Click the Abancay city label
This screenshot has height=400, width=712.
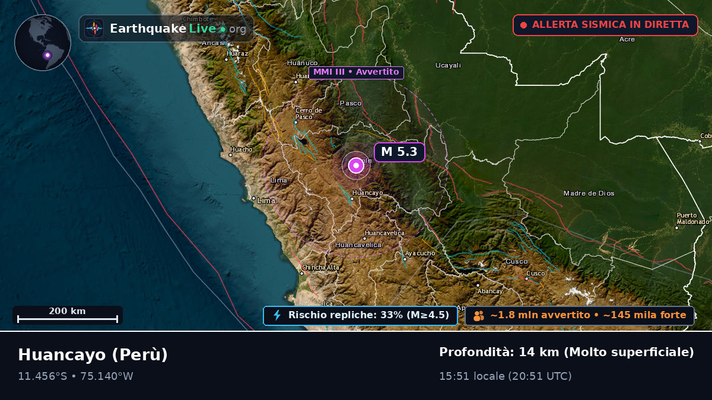(491, 291)
